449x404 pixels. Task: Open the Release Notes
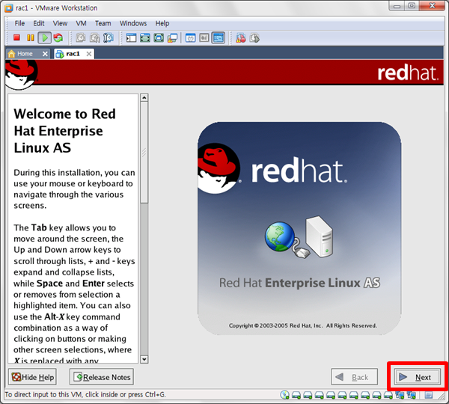(102, 377)
